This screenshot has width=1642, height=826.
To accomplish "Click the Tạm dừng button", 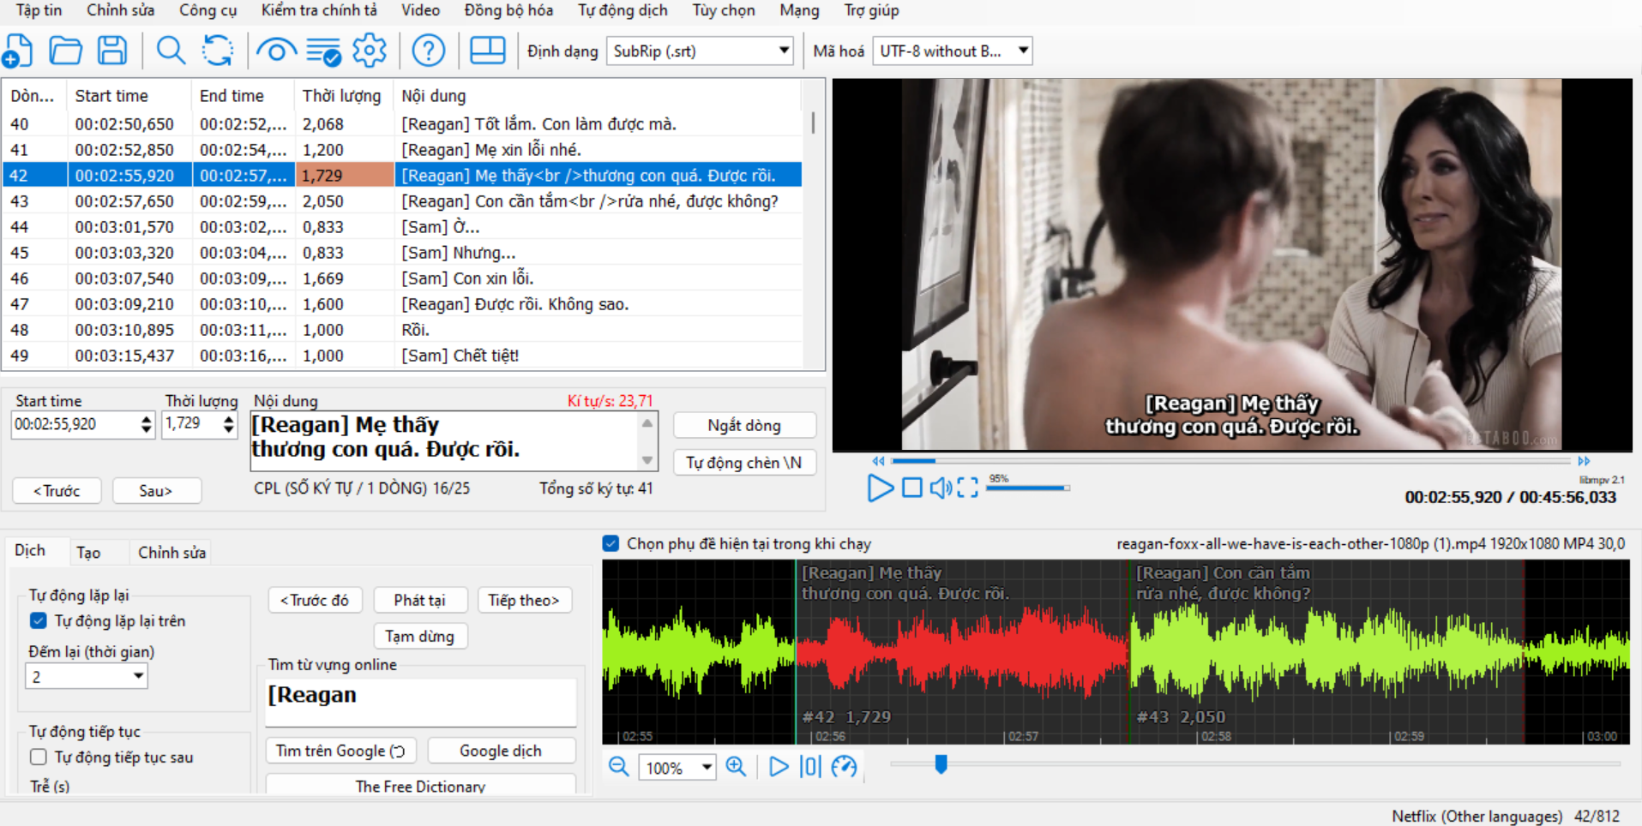I will click(x=420, y=636).
